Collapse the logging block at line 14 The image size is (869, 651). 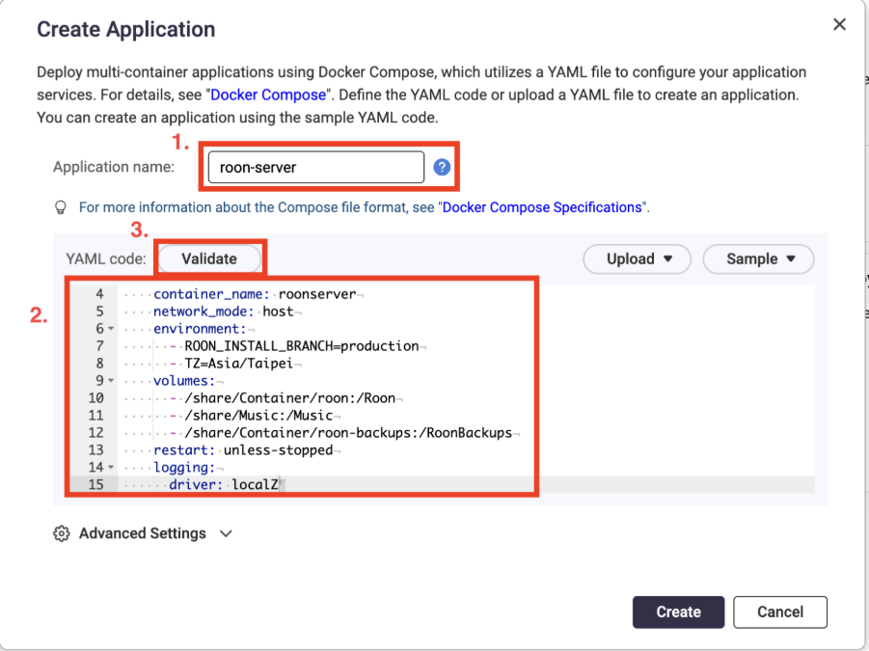(111, 468)
